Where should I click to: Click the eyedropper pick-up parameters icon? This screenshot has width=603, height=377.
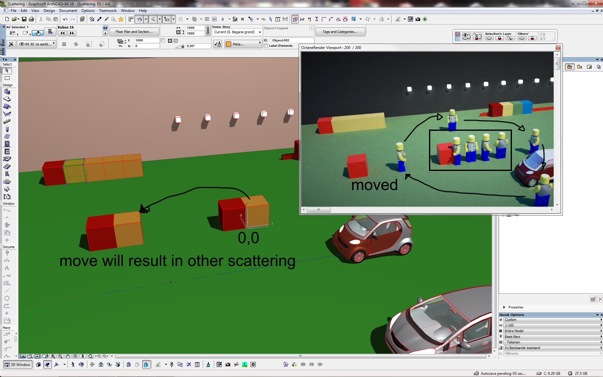click(x=99, y=19)
